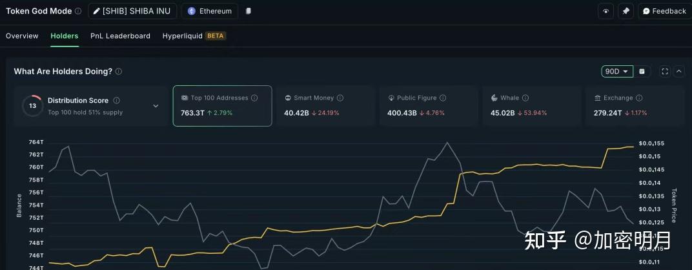Viewport: 692px width, 270px height.
Task: Click info icon beside What Are Holders Doing
Action: [x=119, y=71]
